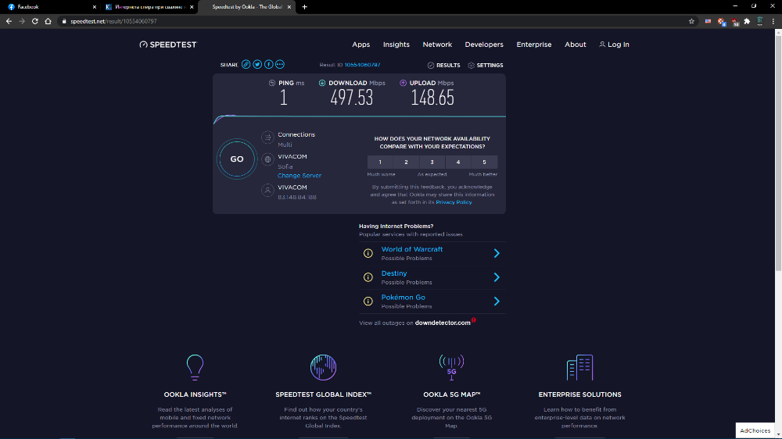Click Ookla Insights heading
The image size is (782, 439).
tap(195, 394)
